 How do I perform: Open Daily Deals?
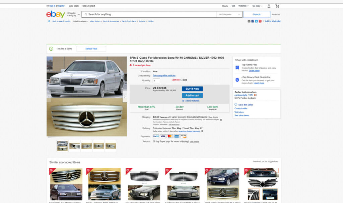point(74,6)
